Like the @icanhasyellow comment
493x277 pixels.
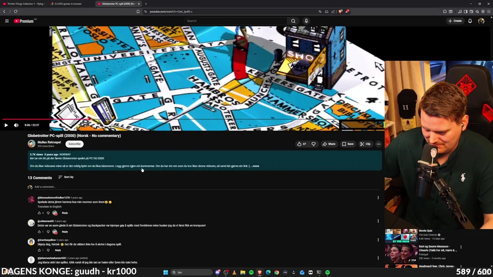pos(39,250)
